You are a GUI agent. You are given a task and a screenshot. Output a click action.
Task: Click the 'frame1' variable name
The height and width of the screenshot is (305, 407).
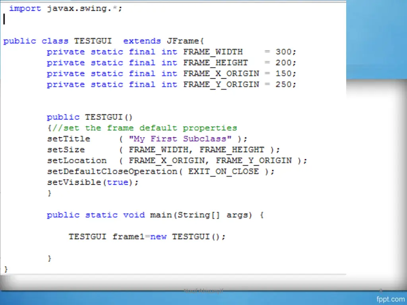click(x=128, y=237)
